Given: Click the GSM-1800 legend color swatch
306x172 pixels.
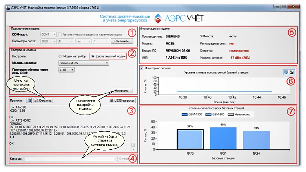Looking at the screenshot, I should pyautogui.click(x=186, y=114).
